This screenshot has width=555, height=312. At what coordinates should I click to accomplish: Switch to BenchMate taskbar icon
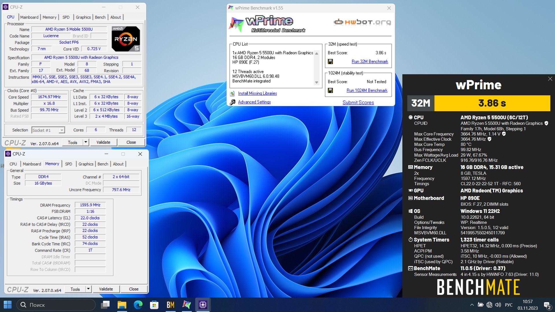point(170,305)
